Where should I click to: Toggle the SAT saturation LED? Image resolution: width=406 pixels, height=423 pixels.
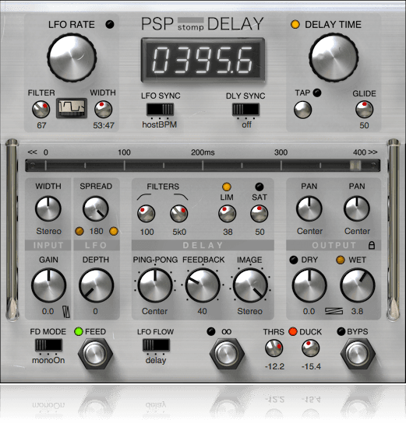tap(259, 187)
